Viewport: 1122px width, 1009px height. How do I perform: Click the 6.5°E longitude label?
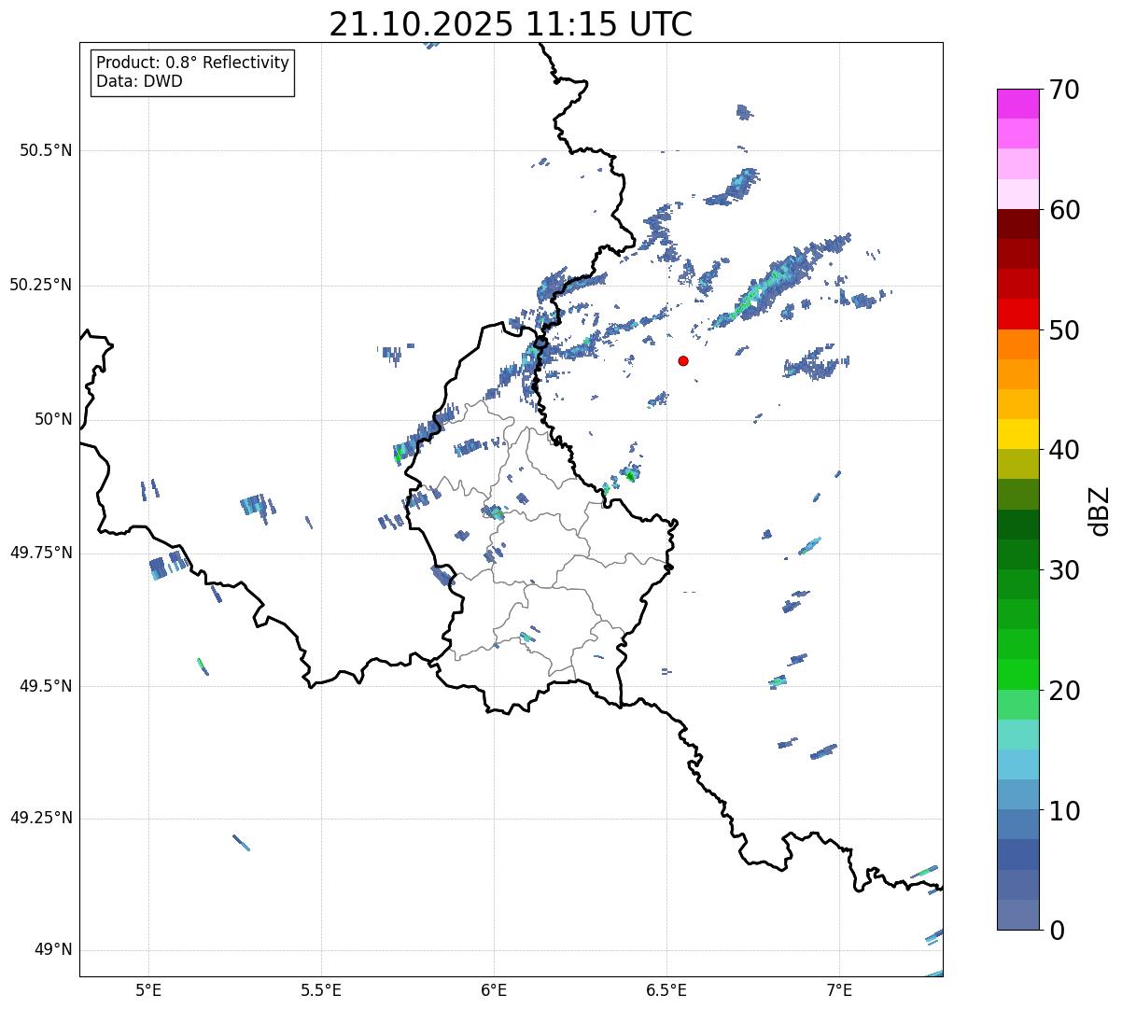666,989
